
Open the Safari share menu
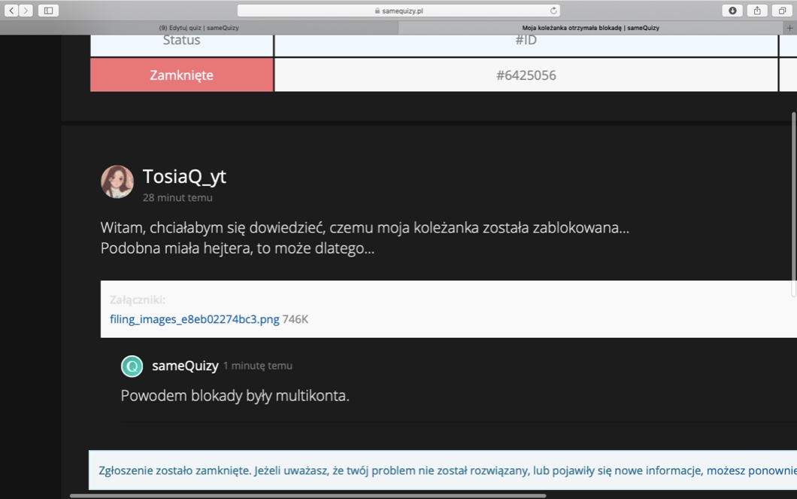[x=757, y=11]
